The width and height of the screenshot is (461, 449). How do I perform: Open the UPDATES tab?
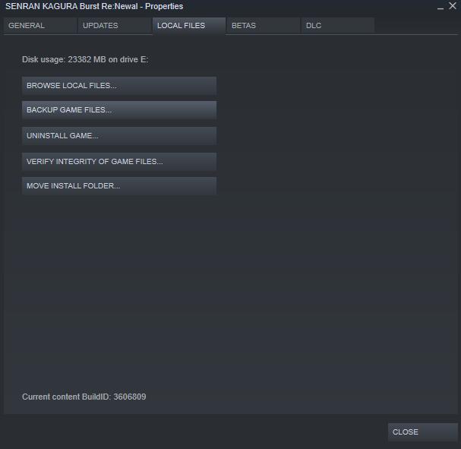pos(115,26)
